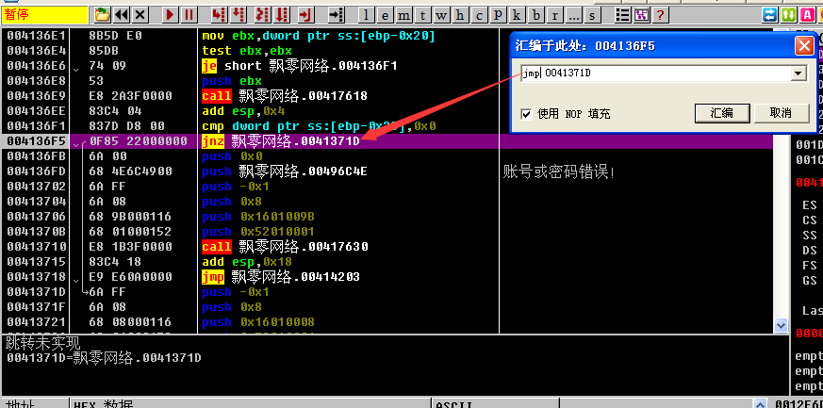This screenshot has width=823, height=408.
Task: Click hex bytes 0F85 22000000
Action: (x=139, y=141)
